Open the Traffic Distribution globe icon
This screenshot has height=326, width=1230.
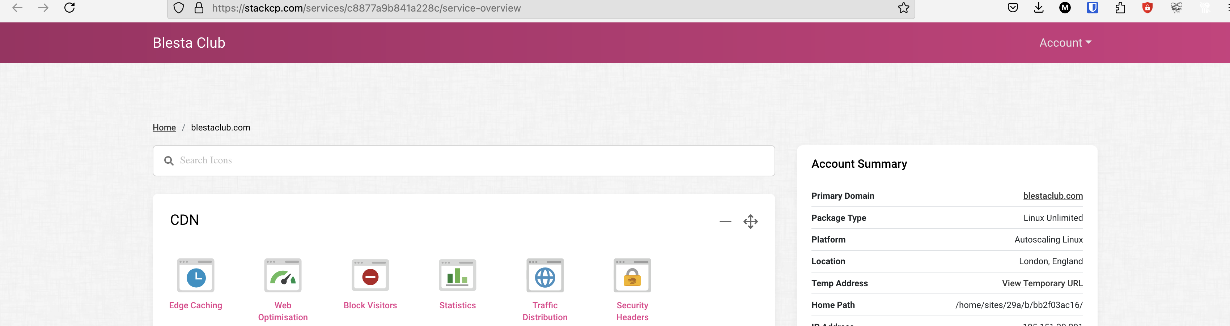545,275
